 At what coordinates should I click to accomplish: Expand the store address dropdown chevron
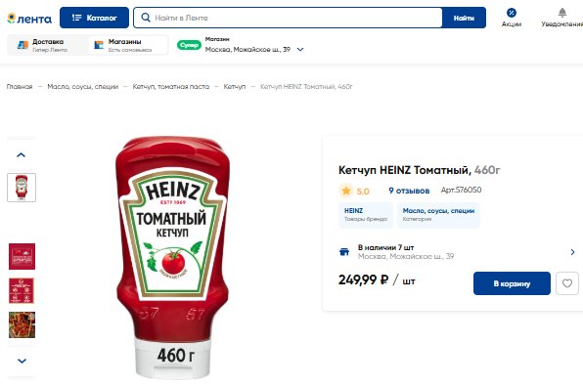(300, 50)
